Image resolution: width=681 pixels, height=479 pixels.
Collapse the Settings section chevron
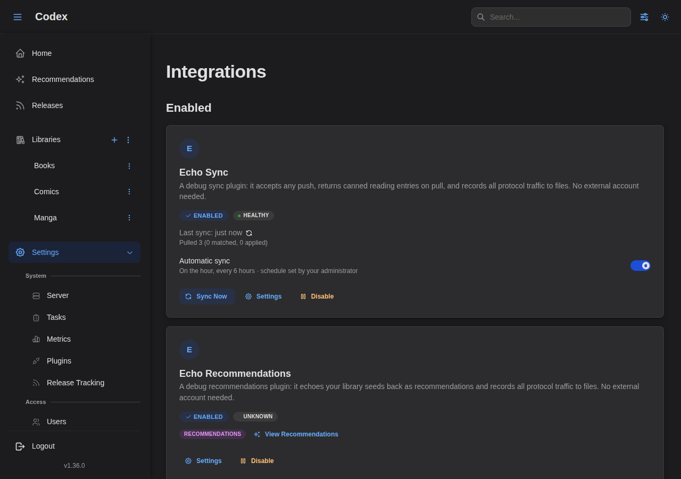tap(130, 253)
